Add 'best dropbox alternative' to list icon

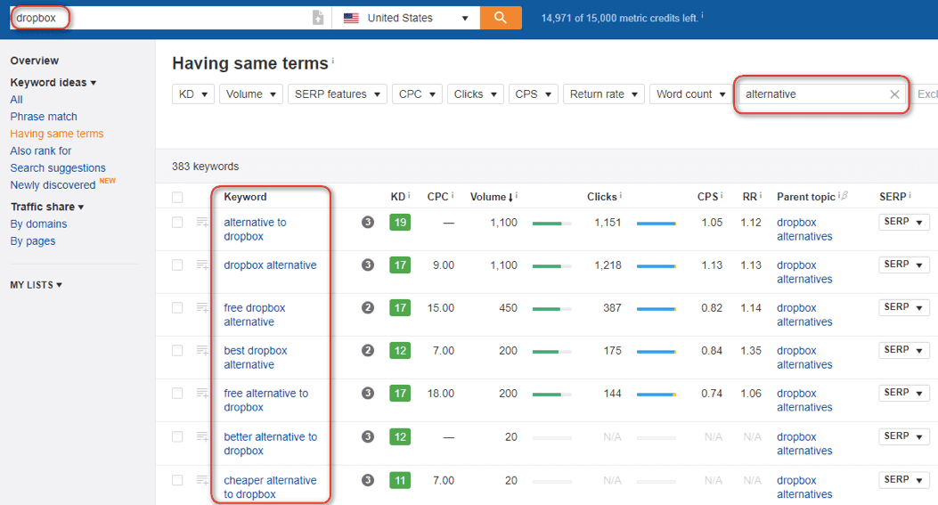tap(202, 351)
